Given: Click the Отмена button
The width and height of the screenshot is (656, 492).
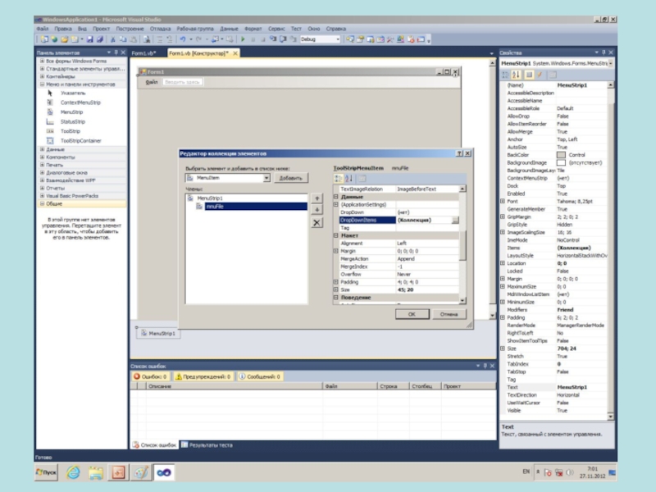Looking at the screenshot, I should point(449,313).
